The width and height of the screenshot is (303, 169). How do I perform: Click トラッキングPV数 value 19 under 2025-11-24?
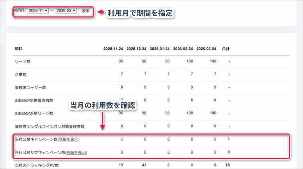(x=121, y=165)
